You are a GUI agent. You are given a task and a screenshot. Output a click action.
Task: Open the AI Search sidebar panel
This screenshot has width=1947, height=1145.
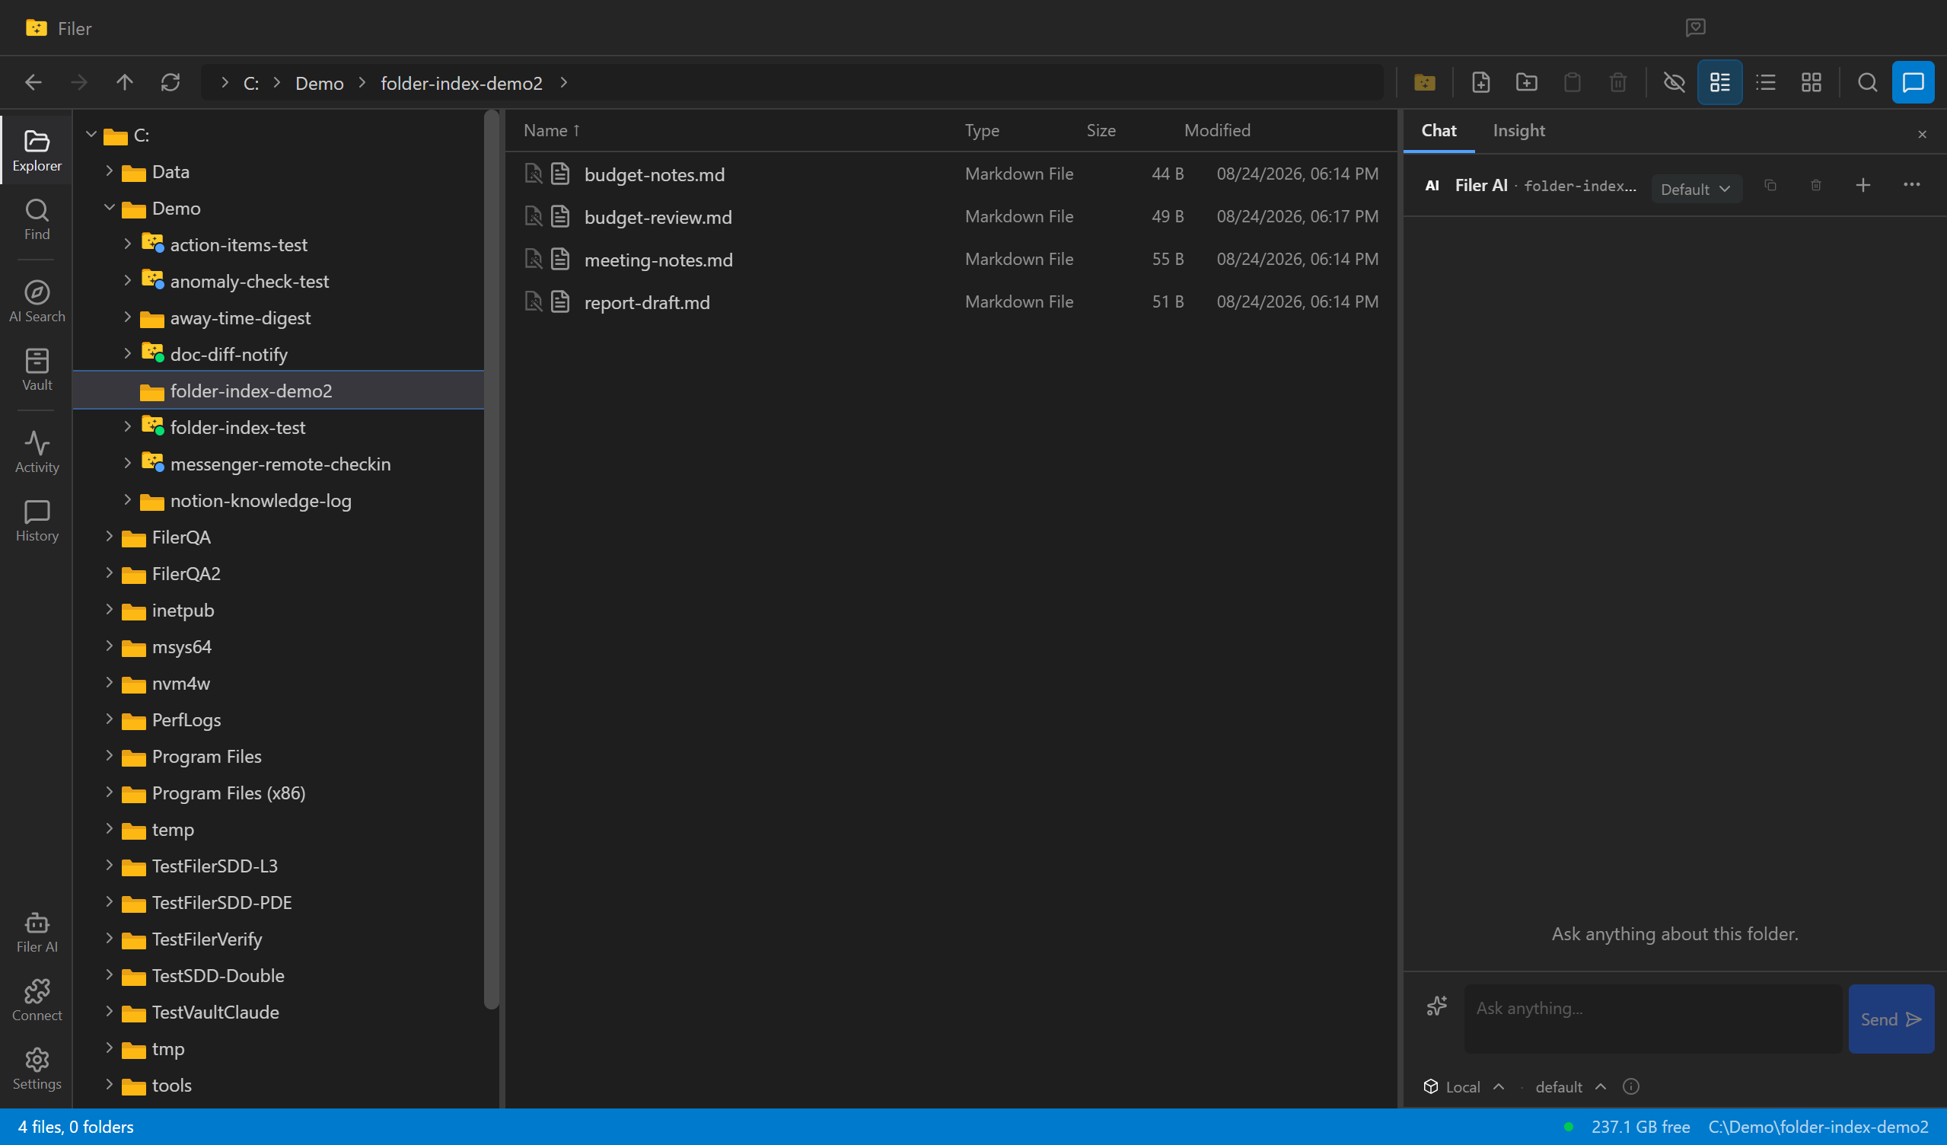[x=37, y=301]
